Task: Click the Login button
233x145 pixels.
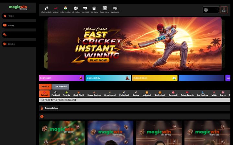Action: (x=224, y=10)
